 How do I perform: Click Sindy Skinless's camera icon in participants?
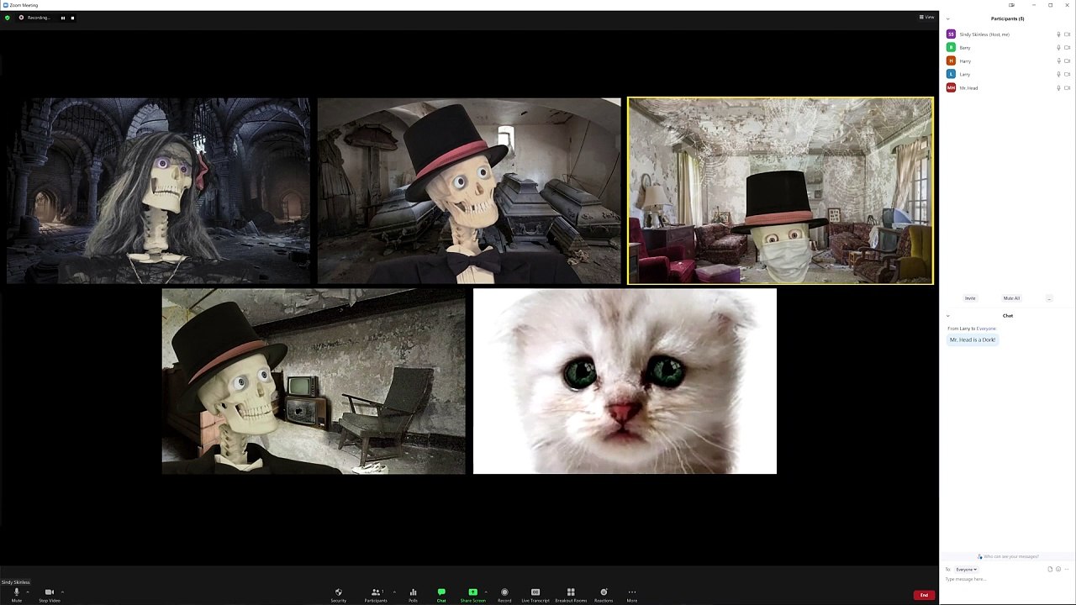1068,34
